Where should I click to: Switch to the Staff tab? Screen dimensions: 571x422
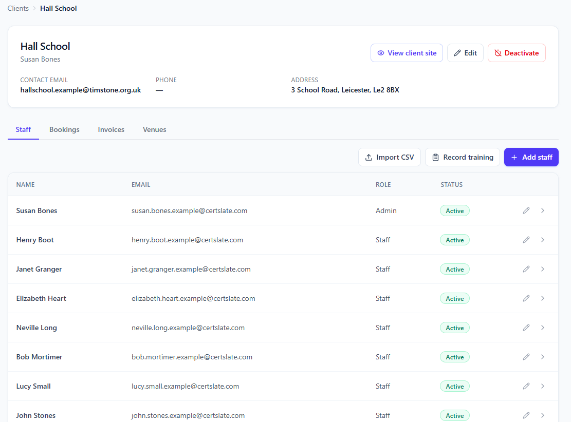tap(23, 129)
